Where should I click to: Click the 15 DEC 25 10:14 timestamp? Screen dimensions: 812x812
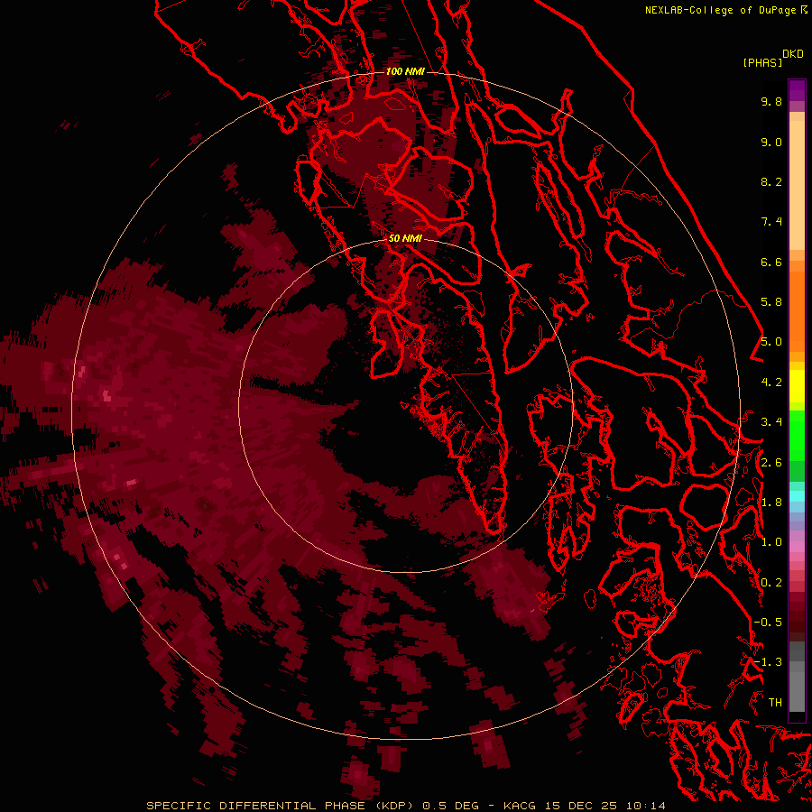point(604,806)
